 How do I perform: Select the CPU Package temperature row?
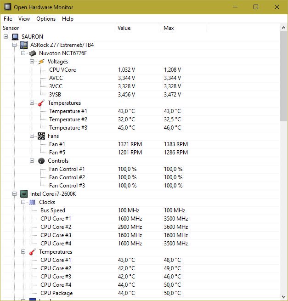click(x=56, y=293)
